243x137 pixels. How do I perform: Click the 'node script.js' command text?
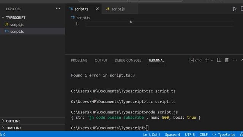click(x=162, y=112)
